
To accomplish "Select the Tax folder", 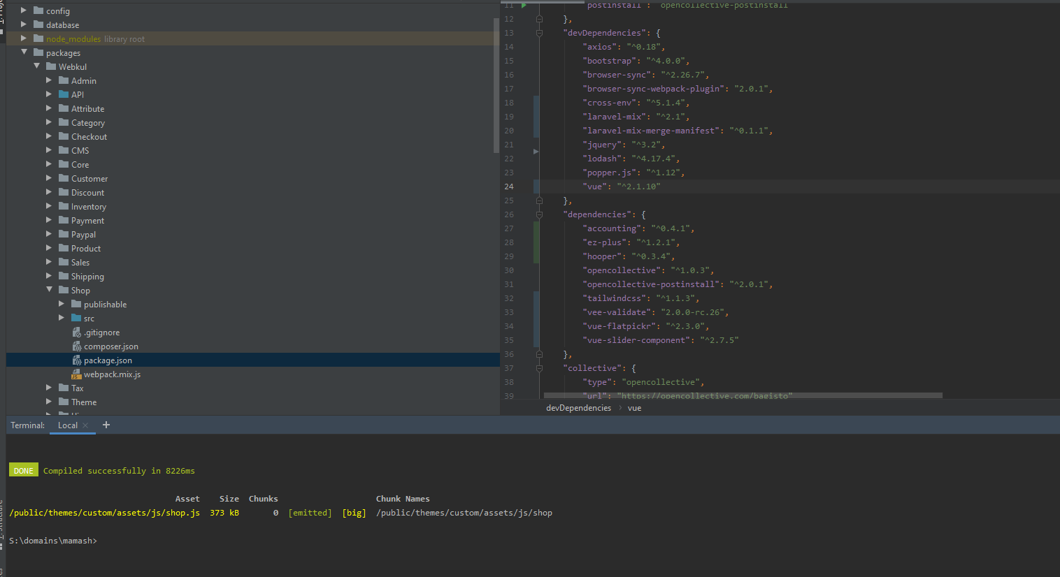I will (x=77, y=388).
